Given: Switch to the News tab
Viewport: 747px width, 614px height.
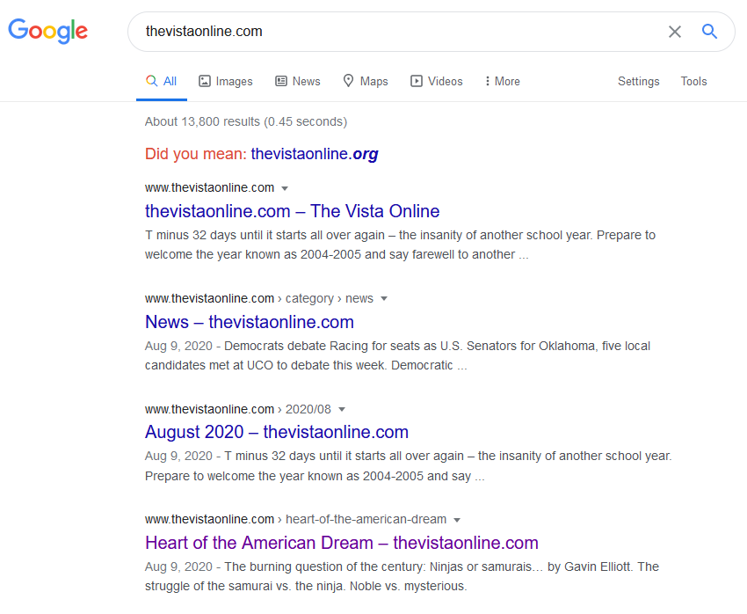Looking at the screenshot, I should 298,81.
